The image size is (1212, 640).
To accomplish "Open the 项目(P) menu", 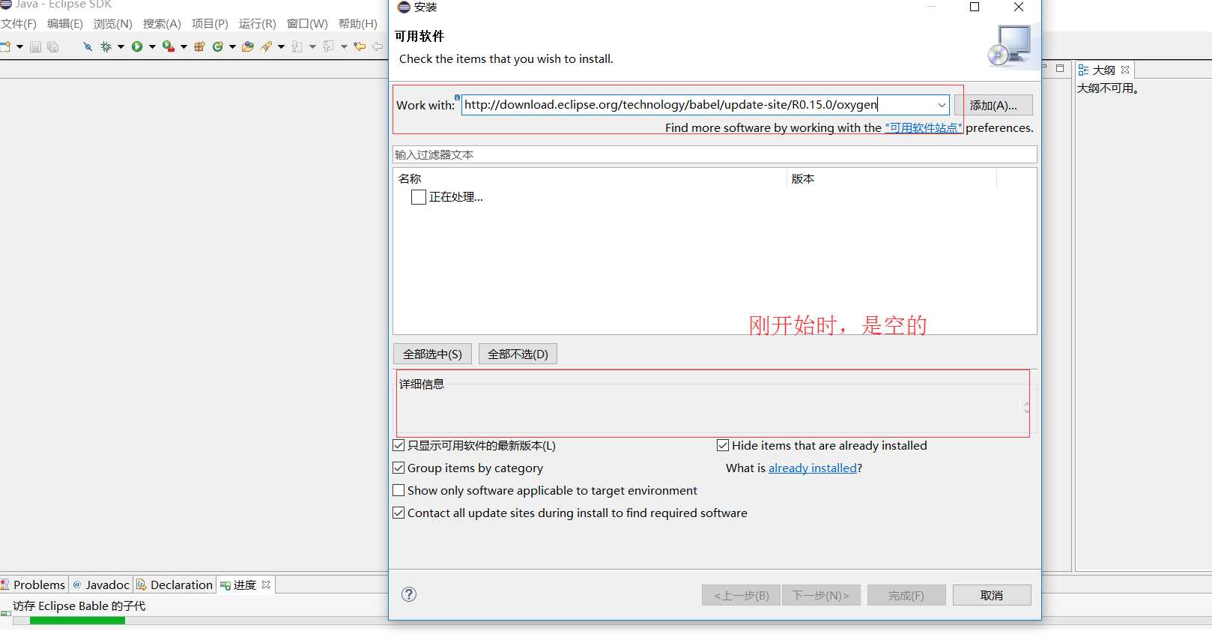I will (210, 24).
